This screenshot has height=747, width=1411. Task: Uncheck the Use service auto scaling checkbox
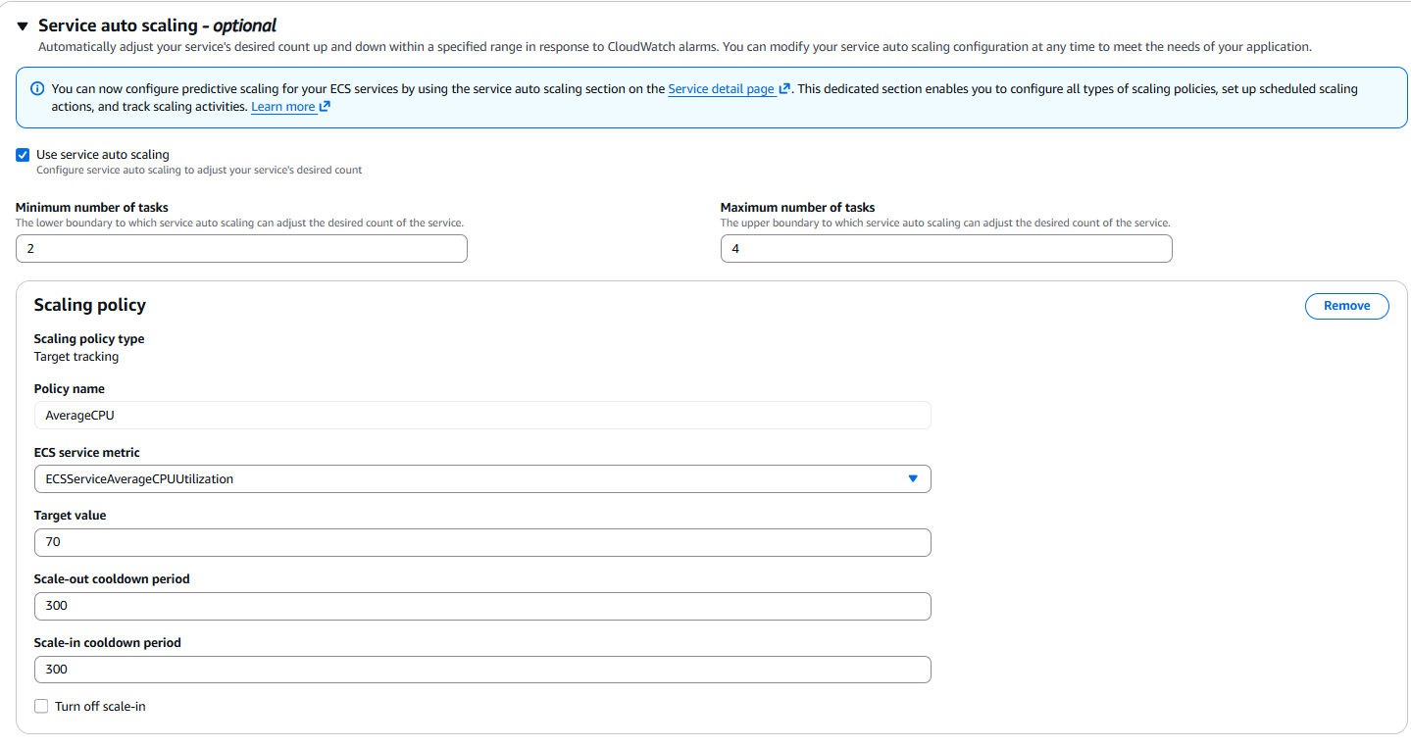coord(23,155)
